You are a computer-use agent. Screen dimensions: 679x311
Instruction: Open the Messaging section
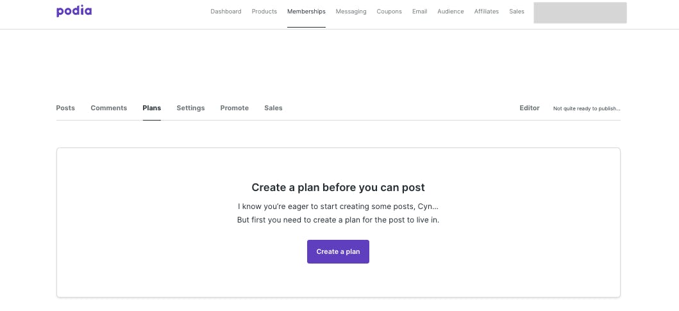click(351, 12)
